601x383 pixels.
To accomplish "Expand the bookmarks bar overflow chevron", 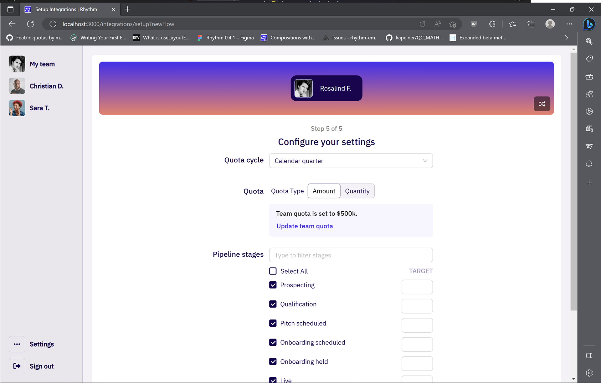I will tap(566, 38).
